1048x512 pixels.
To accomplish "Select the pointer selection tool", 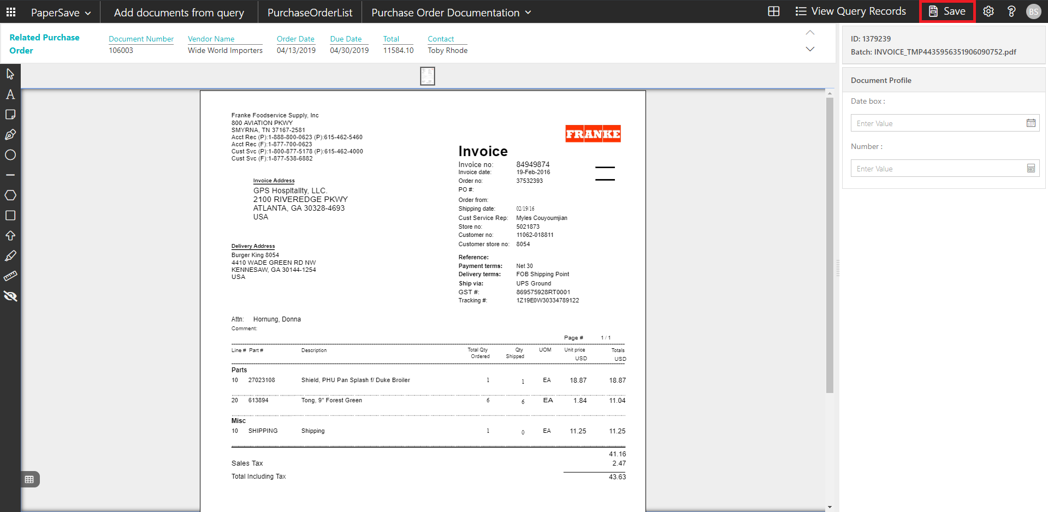I will [10, 74].
